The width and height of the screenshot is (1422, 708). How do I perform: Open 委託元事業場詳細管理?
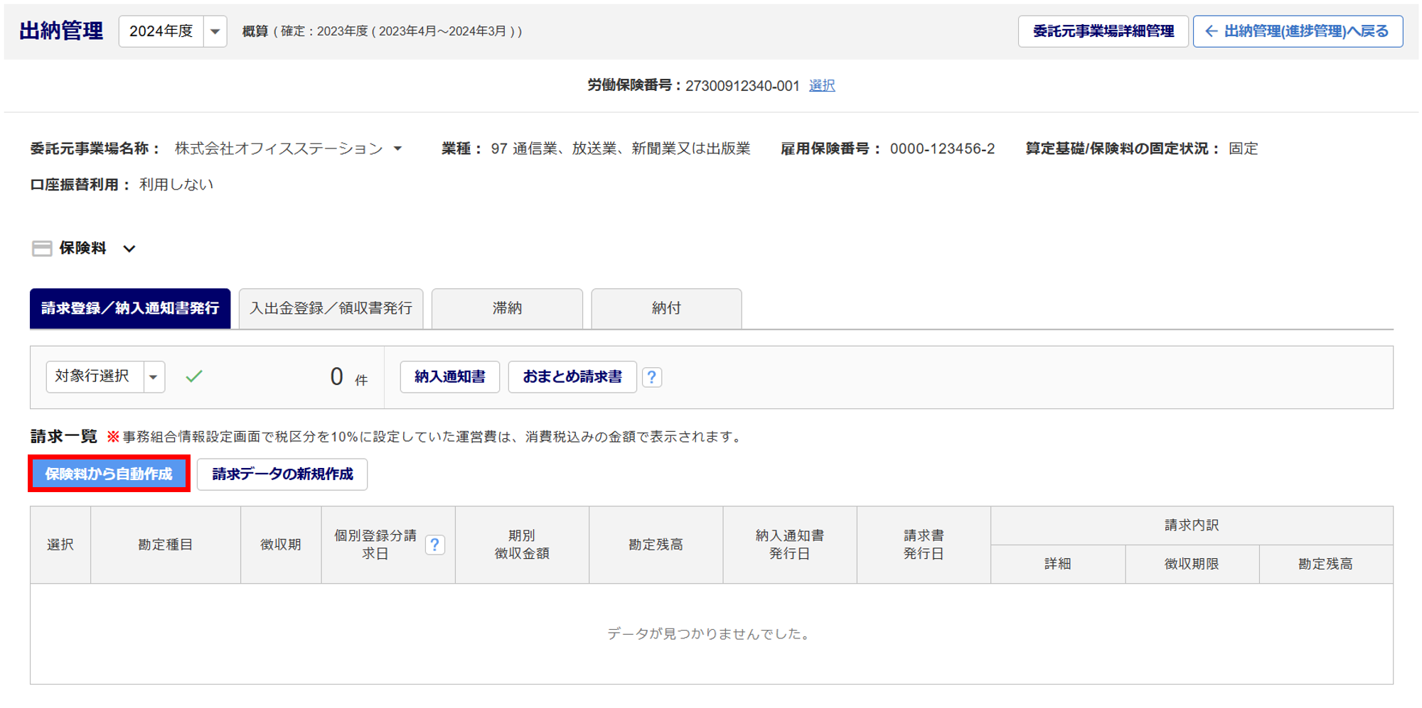pos(1103,31)
